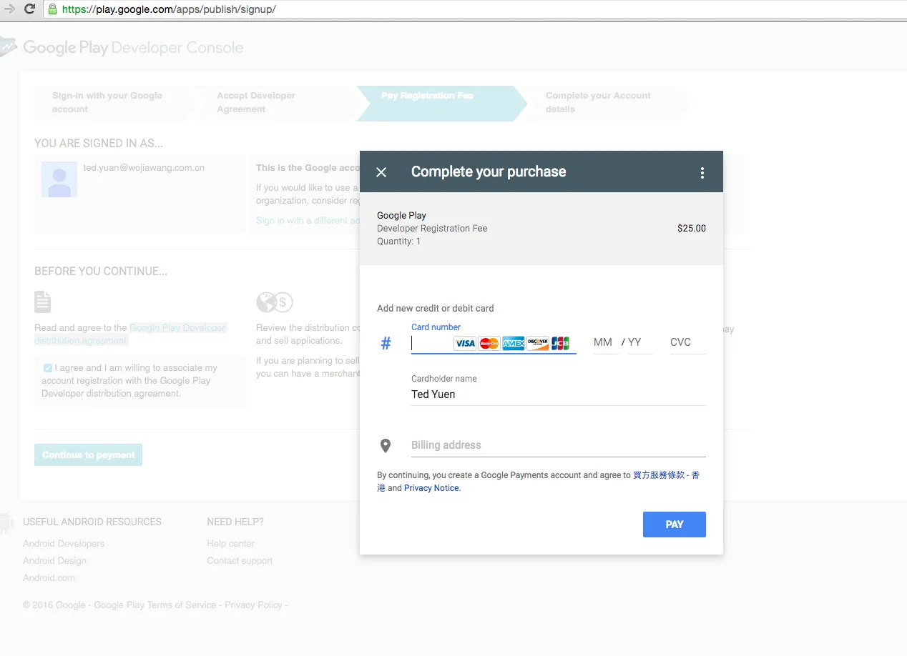Viewport: 907px width, 656px height.
Task: Click Sign in with a different account link
Action: (308, 221)
